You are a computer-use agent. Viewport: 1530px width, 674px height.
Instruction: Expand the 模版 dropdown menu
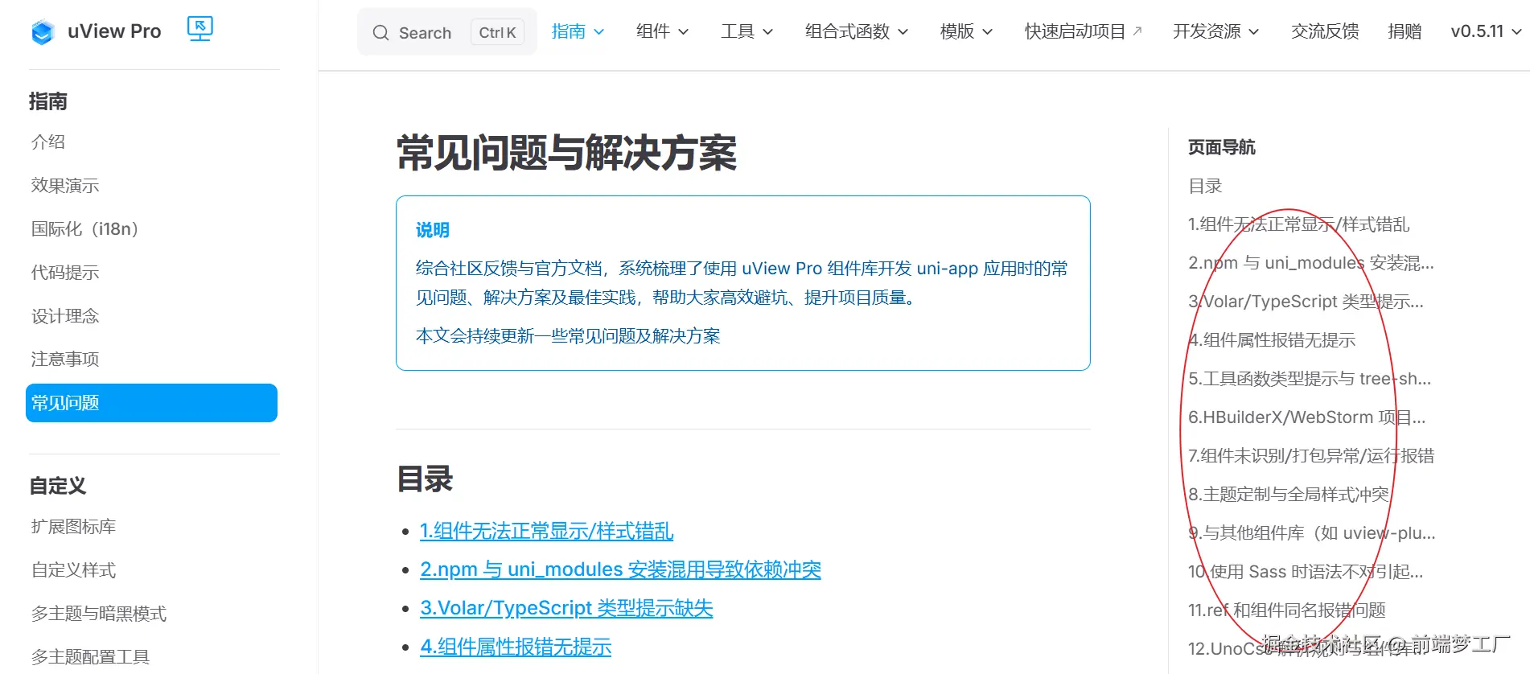tap(966, 31)
